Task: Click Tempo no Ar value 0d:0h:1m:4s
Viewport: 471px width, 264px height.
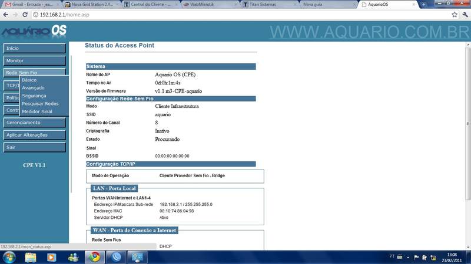Action: pyautogui.click(x=168, y=83)
